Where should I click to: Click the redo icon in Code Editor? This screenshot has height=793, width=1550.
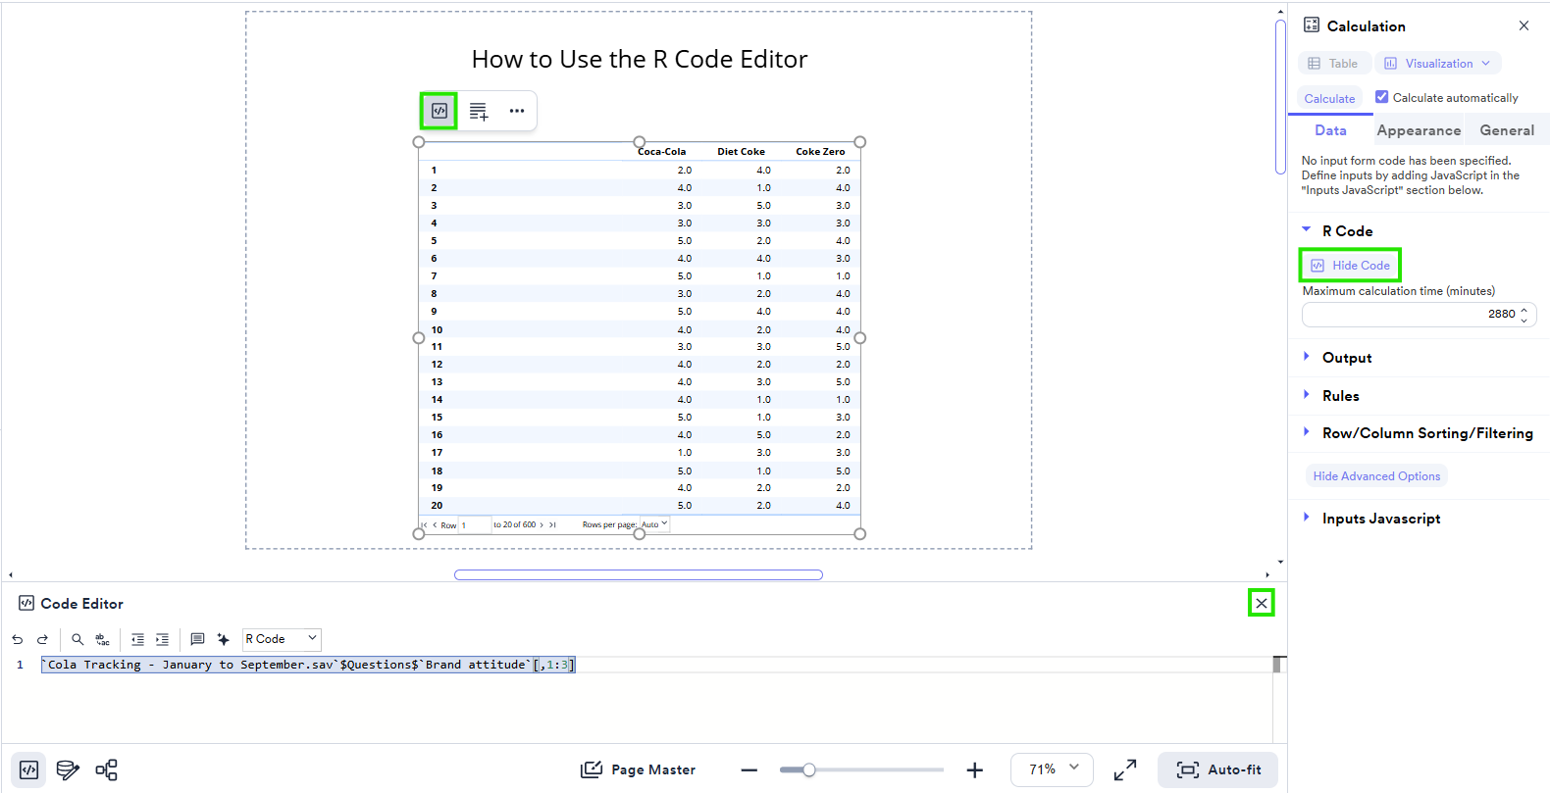(x=42, y=639)
